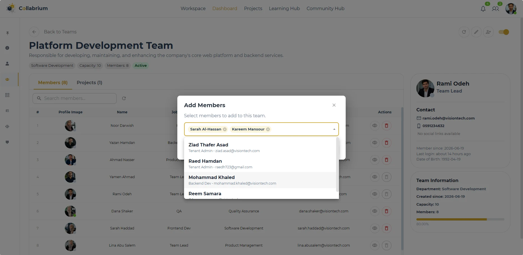Viewport: 523px width, 255px height.
Task: Open the grid dashboard icon in sidebar
Action: [x=7, y=95]
